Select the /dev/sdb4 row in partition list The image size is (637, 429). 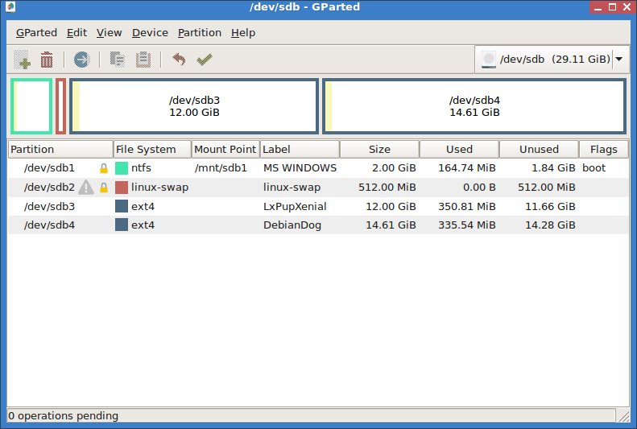(318, 225)
